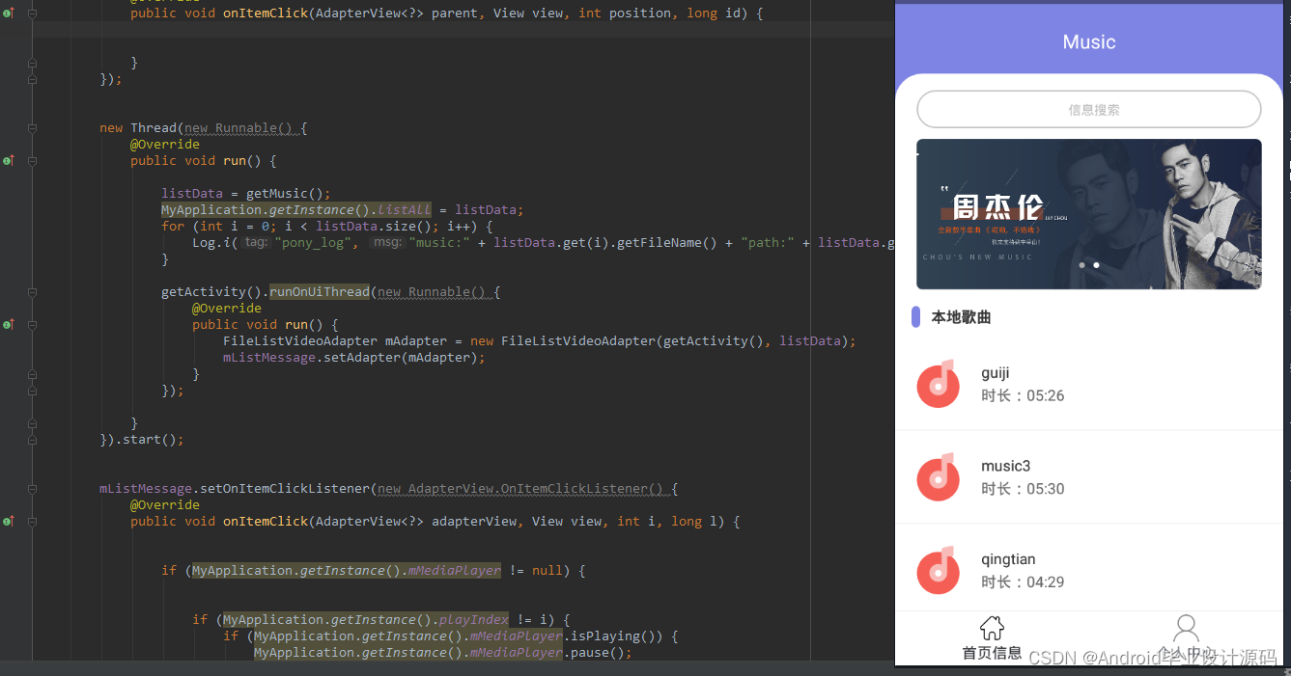The height and width of the screenshot is (676, 1291).
Task: Click the overriding method gutter icon near top onItemClick
Action: 8,14
